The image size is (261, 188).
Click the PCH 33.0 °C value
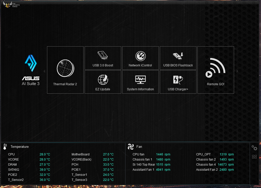pos(108,165)
